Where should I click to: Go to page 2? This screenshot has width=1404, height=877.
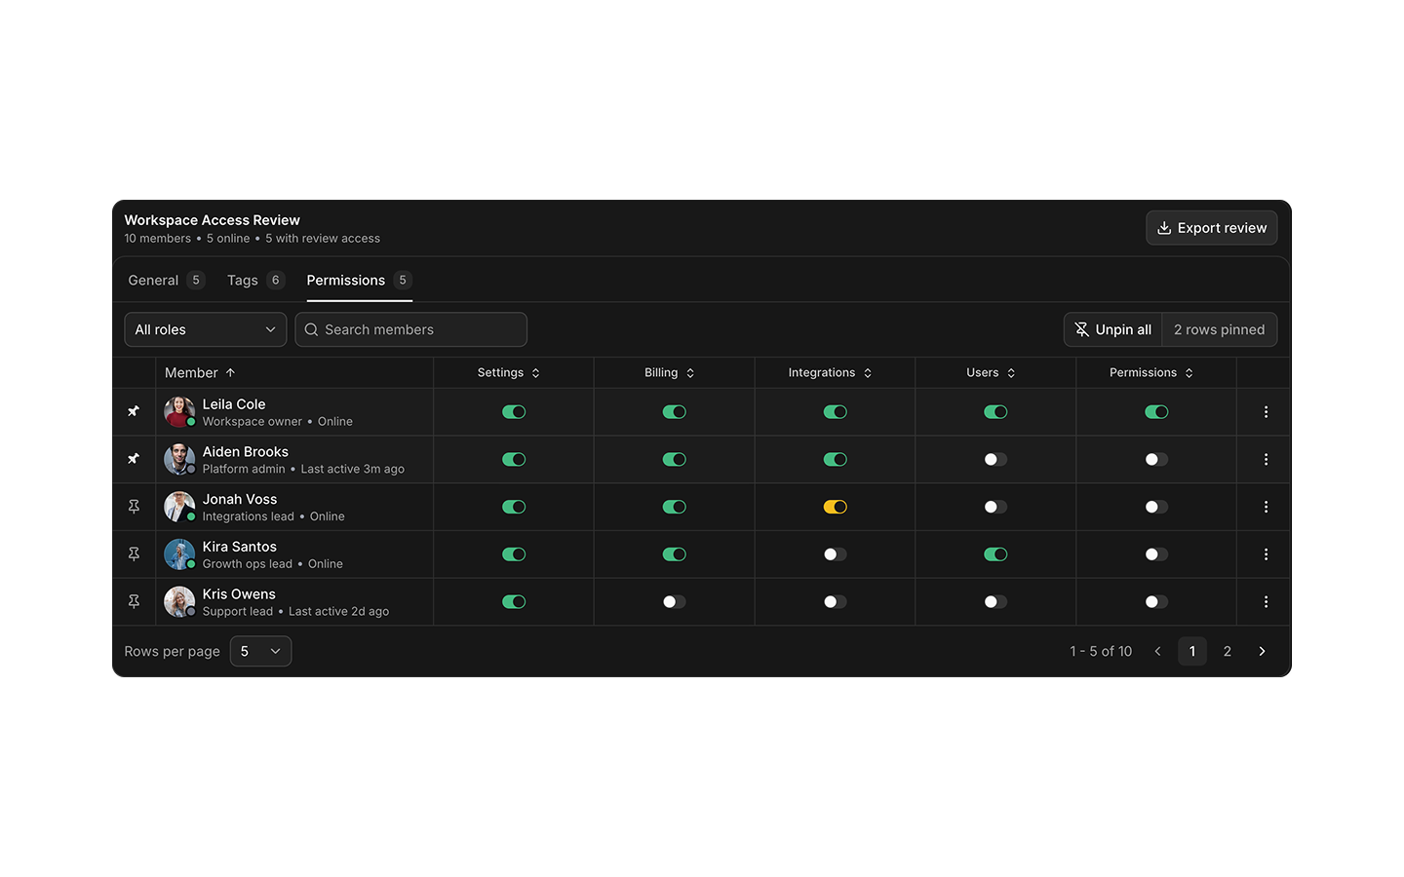coord(1228,651)
